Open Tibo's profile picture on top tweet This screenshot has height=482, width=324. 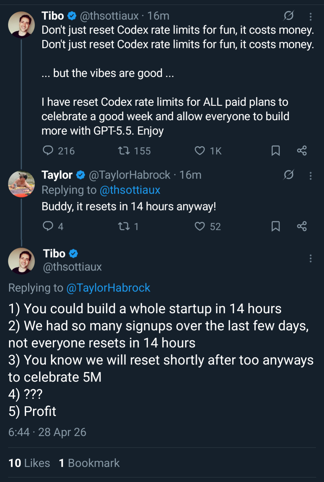coord(21,25)
